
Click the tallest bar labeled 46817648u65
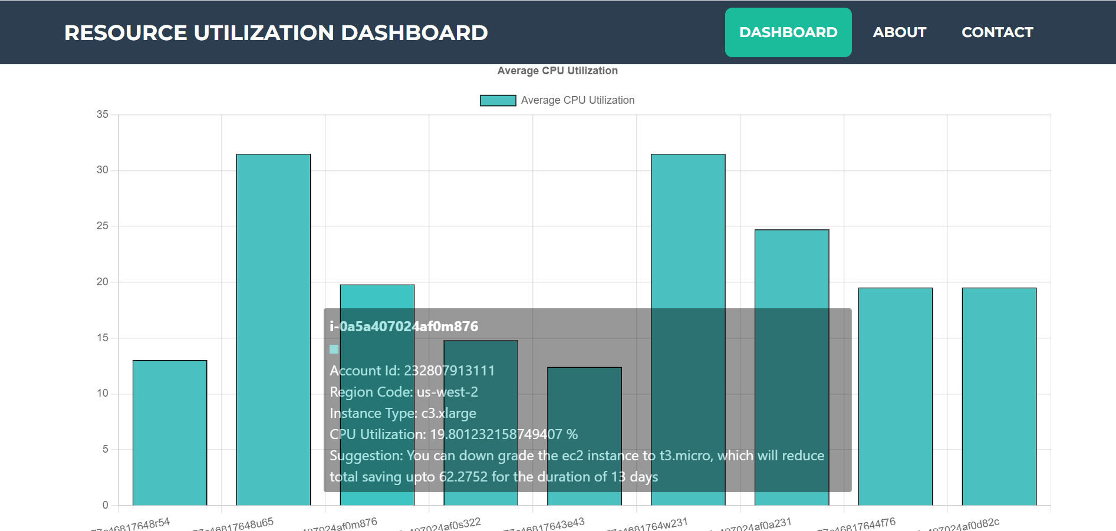pos(273,324)
